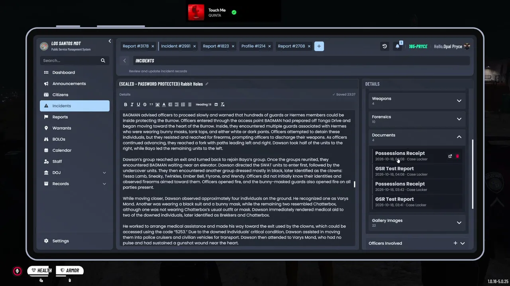
Task: Add an officer with the plus icon
Action: (x=455, y=243)
